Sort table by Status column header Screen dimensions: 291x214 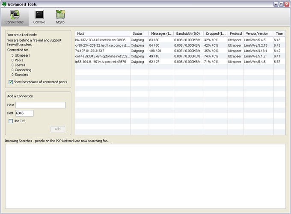[x=139, y=33]
